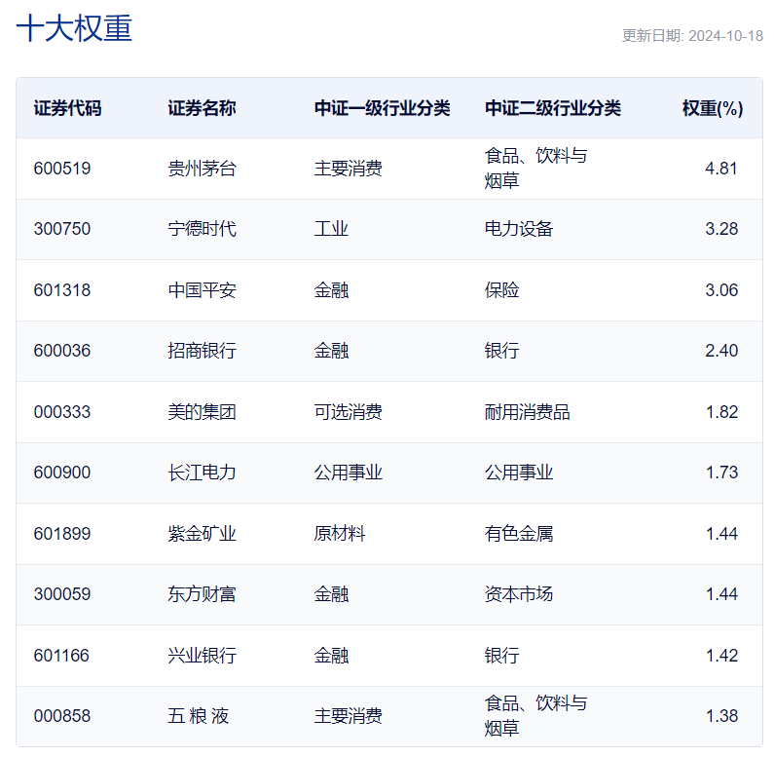Viewport: 774px width, 757px height.
Task: Select stock code 601899
Action: [62, 534]
